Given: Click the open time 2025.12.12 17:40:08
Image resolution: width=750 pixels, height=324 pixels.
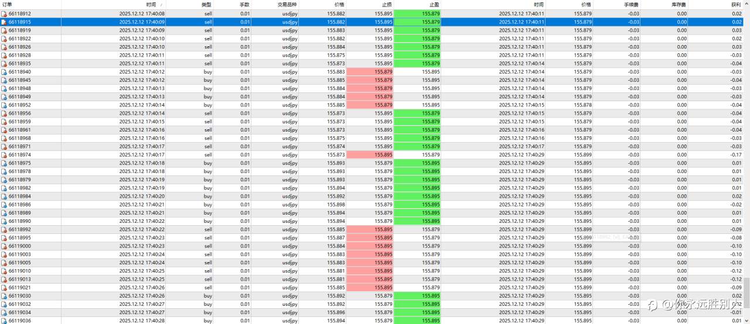Looking at the screenshot, I should [142, 13].
